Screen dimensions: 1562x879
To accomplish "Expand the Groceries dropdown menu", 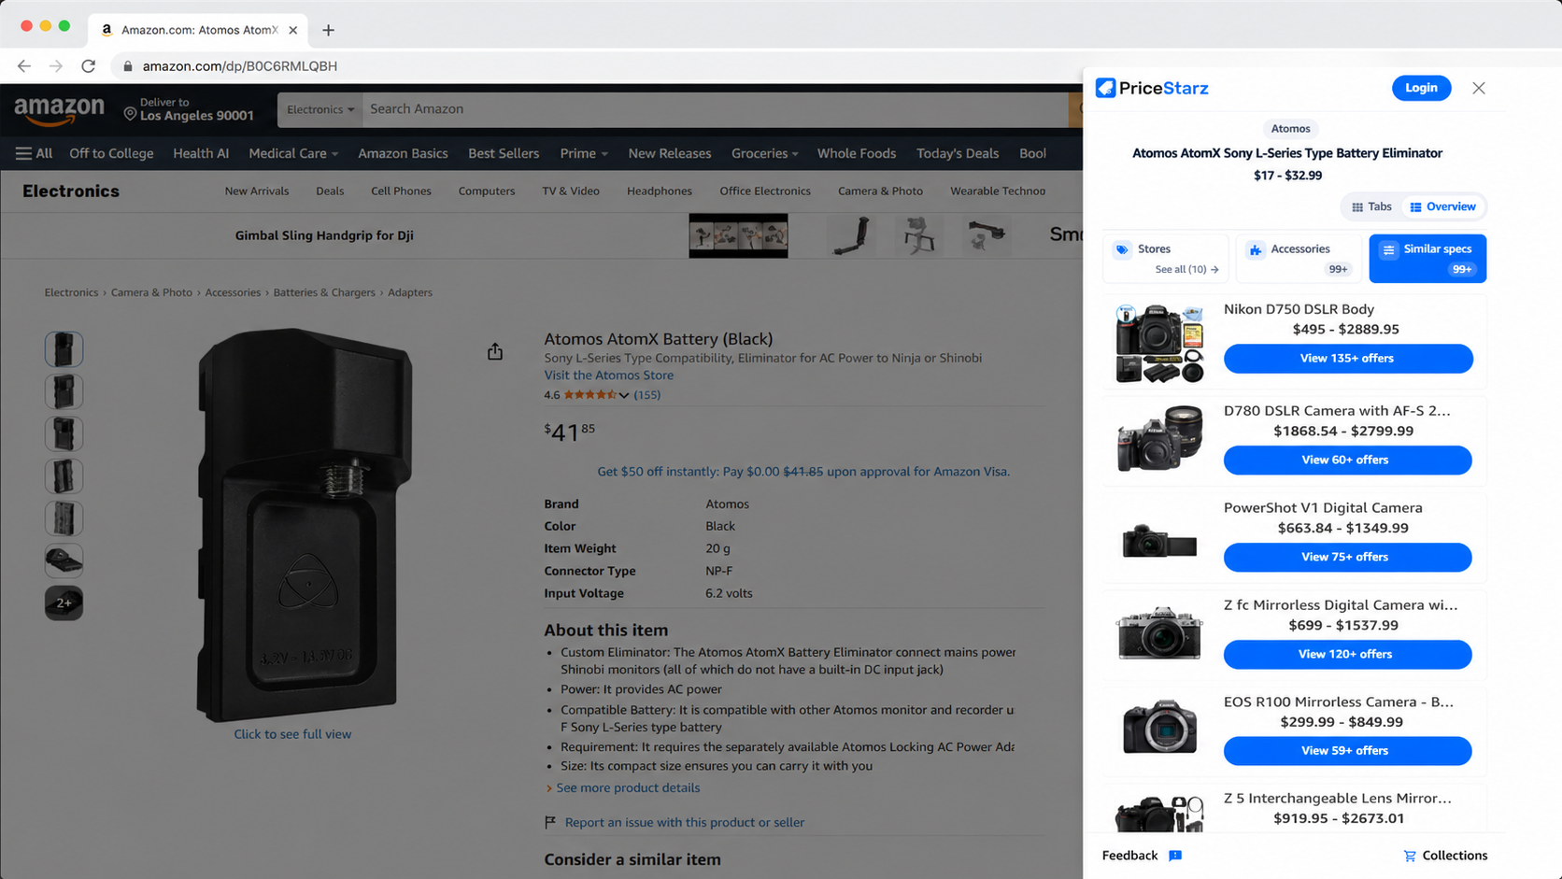I will coord(764,153).
